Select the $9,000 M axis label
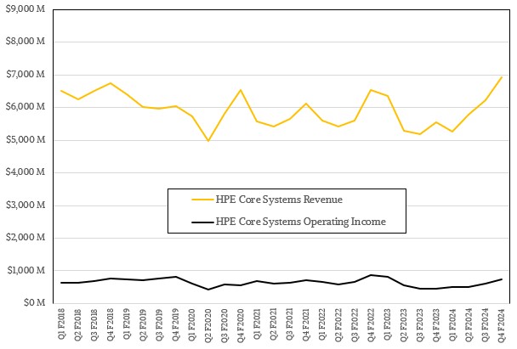The height and width of the screenshot is (349, 517). [x=26, y=8]
